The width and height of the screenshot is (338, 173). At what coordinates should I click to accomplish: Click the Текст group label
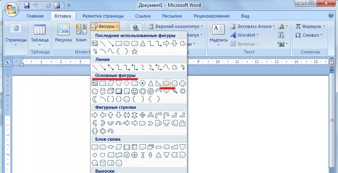point(249,52)
